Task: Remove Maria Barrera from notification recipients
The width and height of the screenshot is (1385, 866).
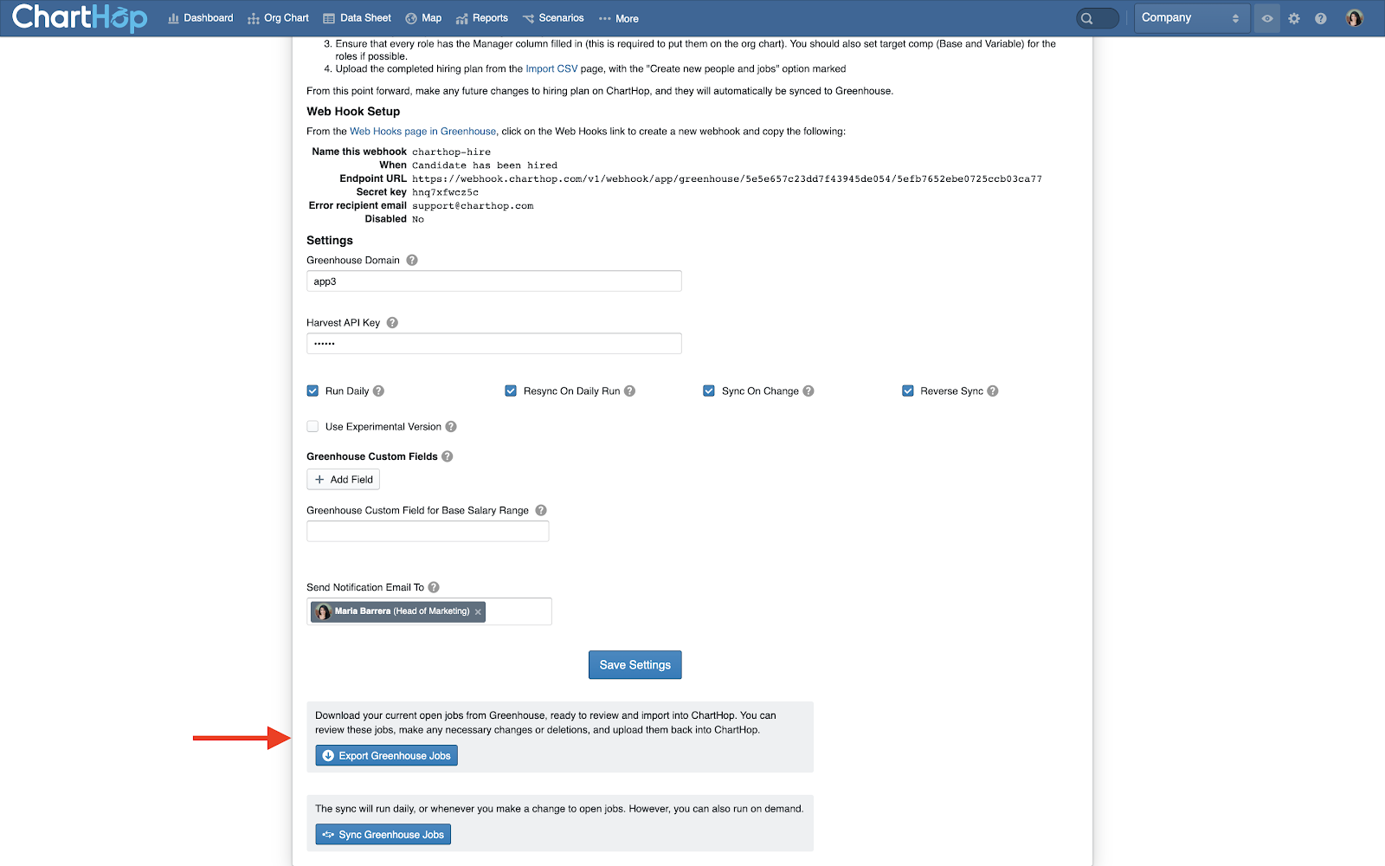Action: [x=478, y=611]
